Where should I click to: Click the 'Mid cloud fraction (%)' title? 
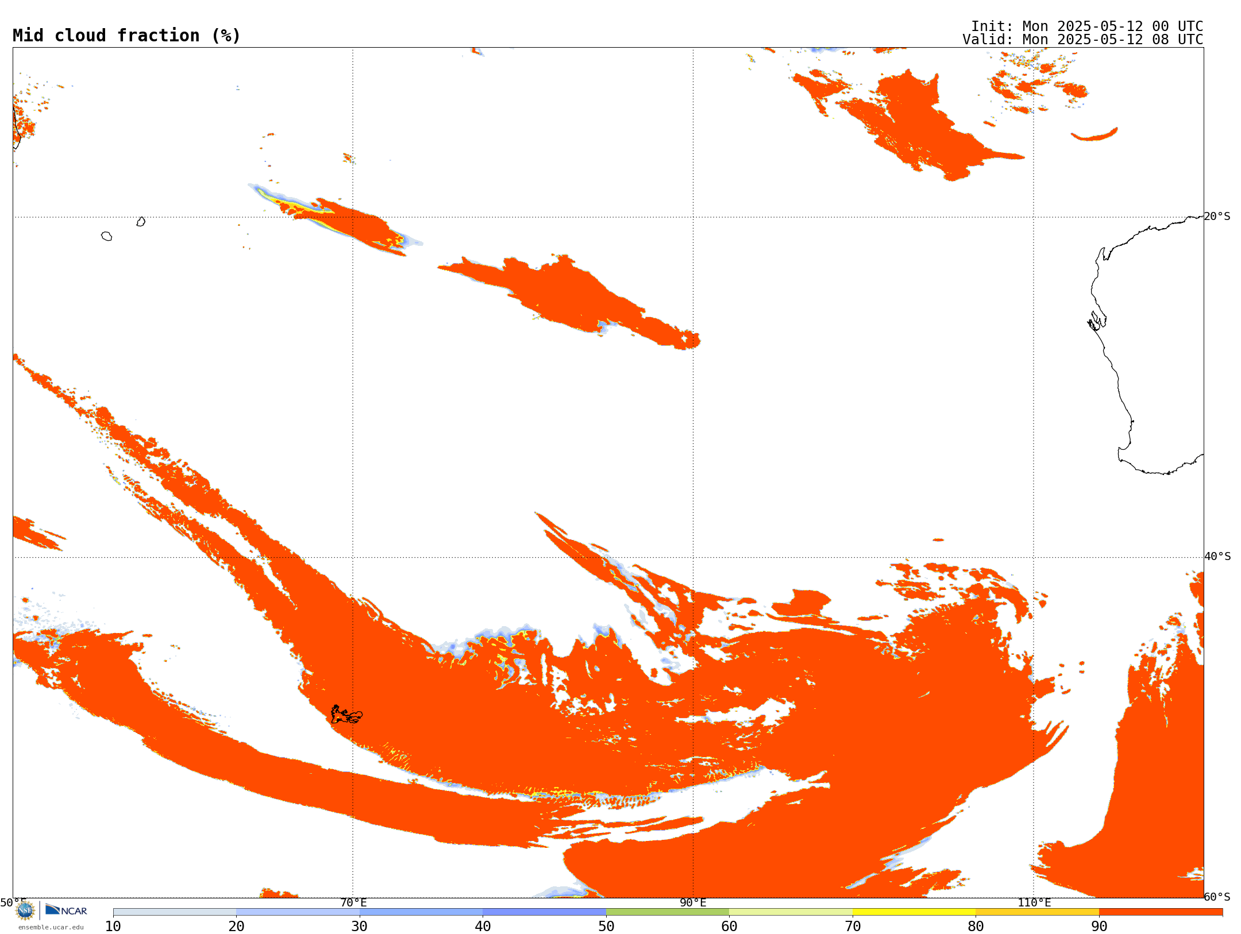pyautogui.click(x=126, y=36)
